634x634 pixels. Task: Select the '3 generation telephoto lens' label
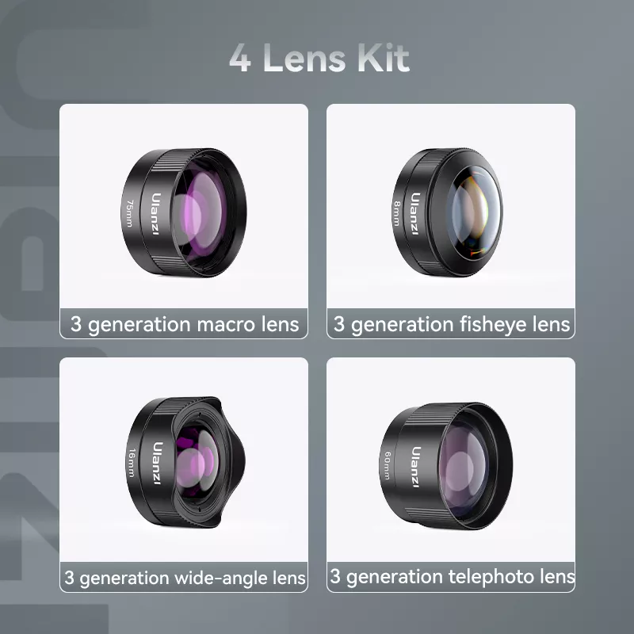[452, 577]
